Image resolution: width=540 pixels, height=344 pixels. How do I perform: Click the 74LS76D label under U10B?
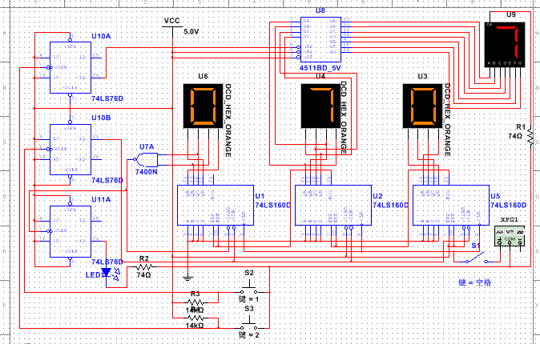107,180
